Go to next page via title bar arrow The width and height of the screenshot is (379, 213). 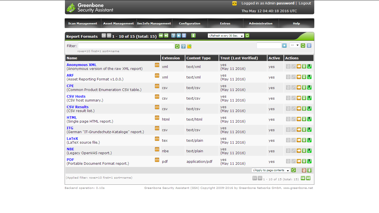coord(161,35)
